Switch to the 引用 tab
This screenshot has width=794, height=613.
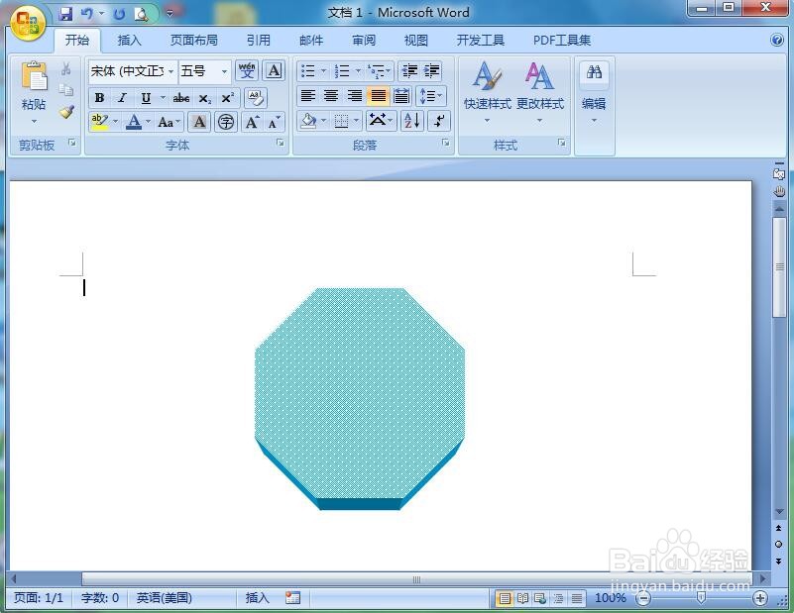coord(259,40)
